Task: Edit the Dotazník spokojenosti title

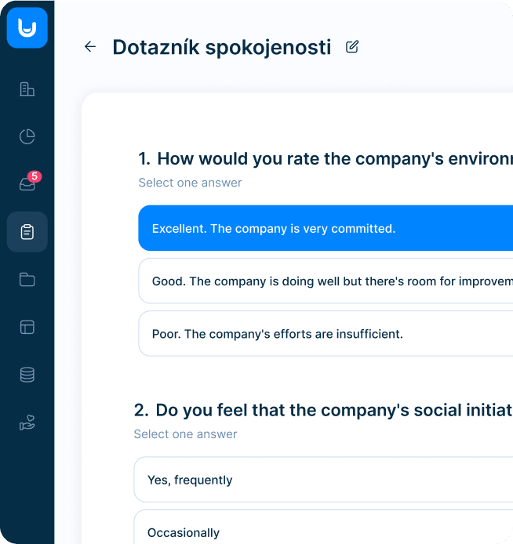Action: click(x=352, y=46)
